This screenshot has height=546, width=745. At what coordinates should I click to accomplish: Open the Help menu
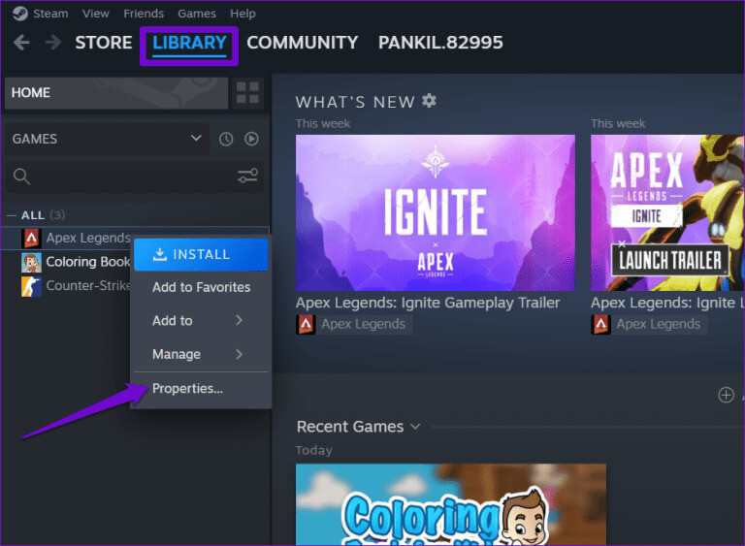point(243,14)
